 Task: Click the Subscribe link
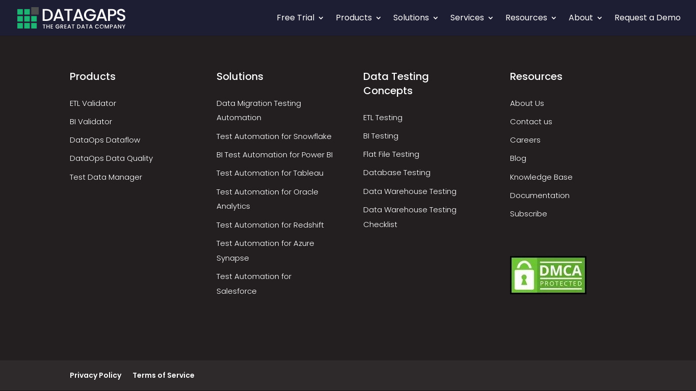[x=528, y=214]
